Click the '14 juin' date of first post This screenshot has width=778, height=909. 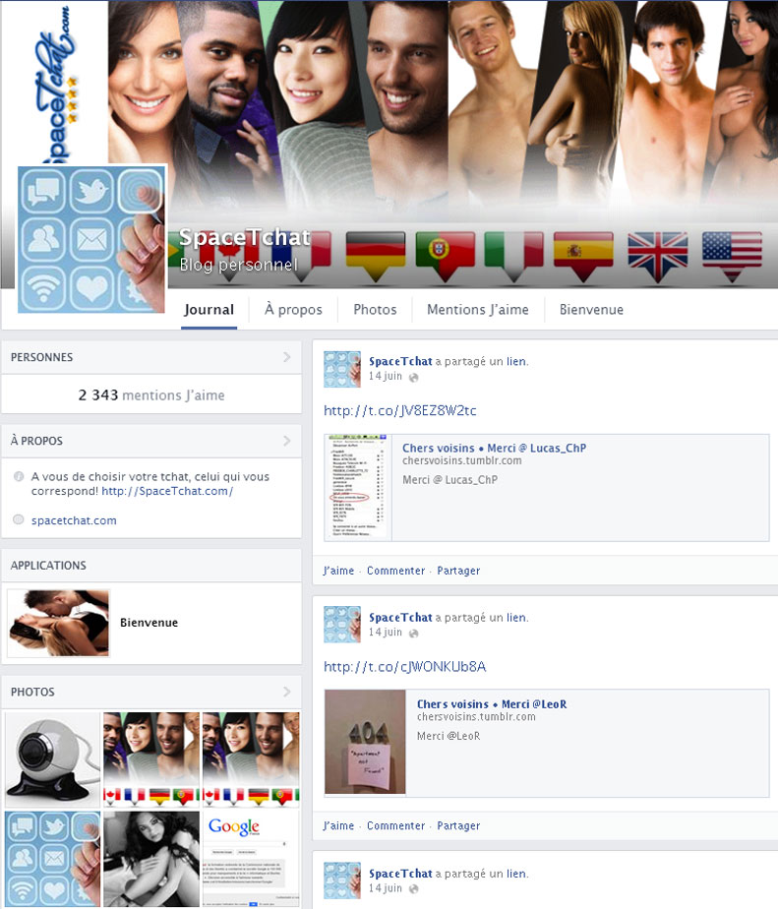[x=386, y=376]
